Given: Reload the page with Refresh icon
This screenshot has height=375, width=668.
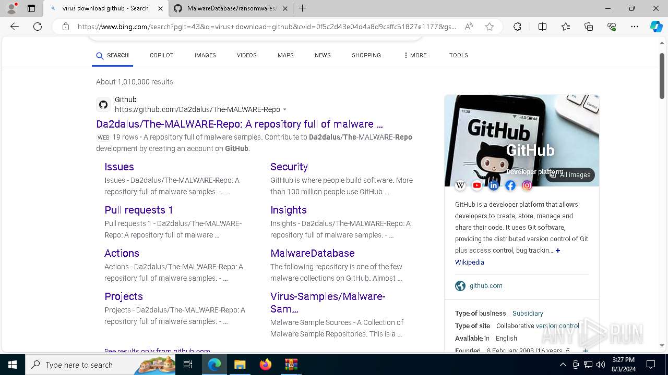Looking at the screenshot, I should [38, 27].
